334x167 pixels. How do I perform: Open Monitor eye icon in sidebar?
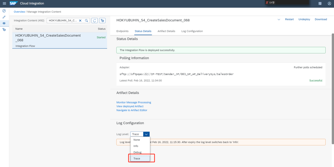click(x=4, y=23)
